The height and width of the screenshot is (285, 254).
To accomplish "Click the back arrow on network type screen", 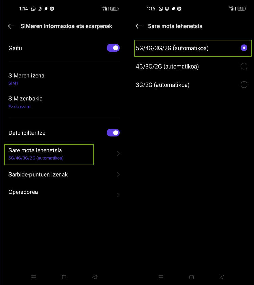I will point(139,26).
